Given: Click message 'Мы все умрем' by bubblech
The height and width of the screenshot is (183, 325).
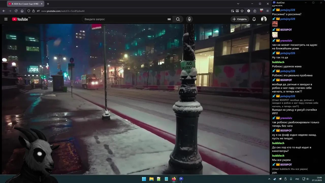Looking at the screenshot, I should click(281, 160).
